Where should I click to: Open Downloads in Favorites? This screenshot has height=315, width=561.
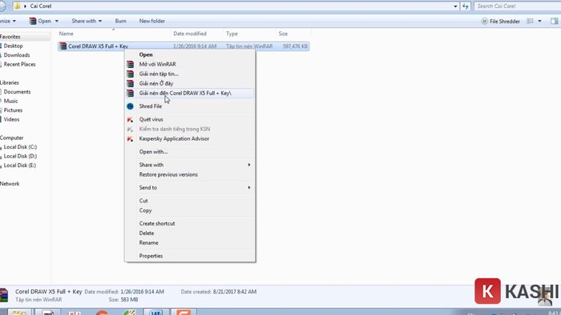[17, 55]
